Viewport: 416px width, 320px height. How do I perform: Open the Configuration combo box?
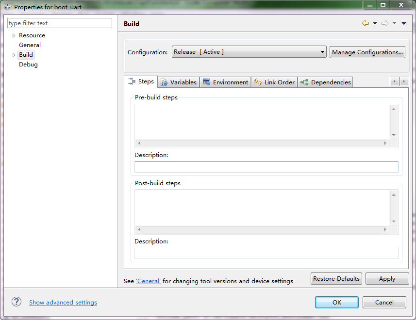[x=249, y=52]
